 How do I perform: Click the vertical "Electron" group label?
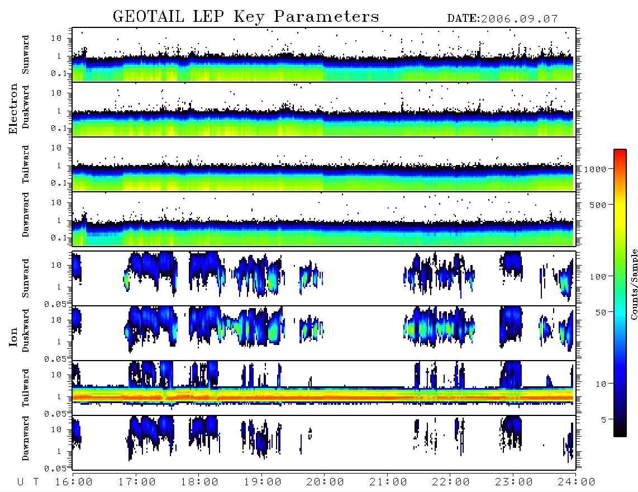tap(13, 109)
